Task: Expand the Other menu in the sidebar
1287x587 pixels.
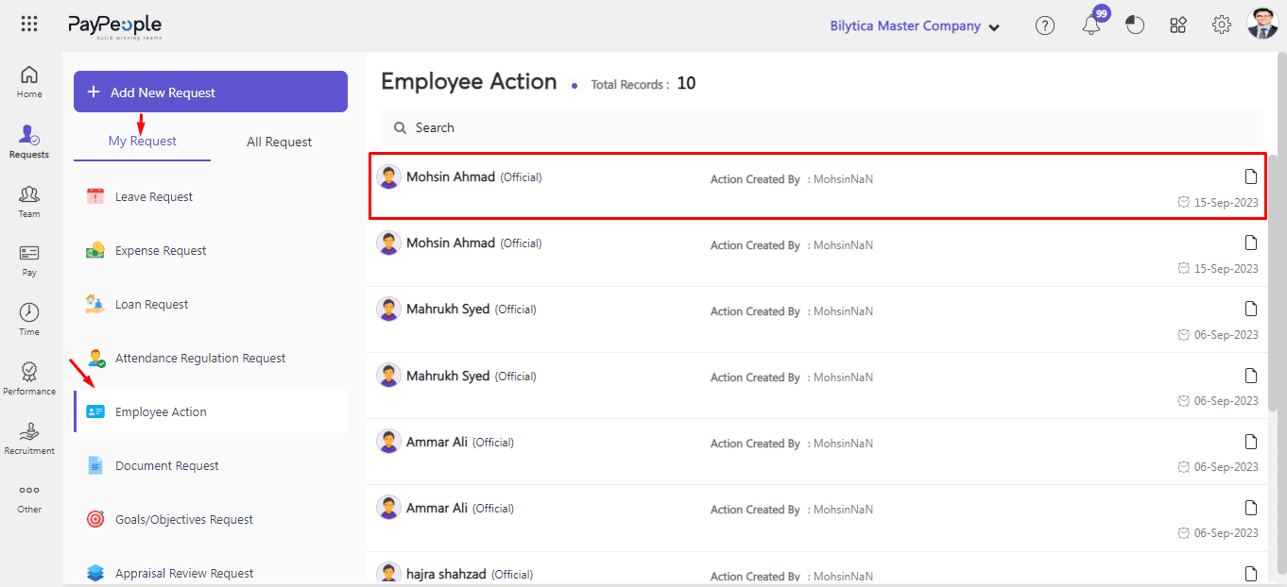Action: (x=29, y=497)
